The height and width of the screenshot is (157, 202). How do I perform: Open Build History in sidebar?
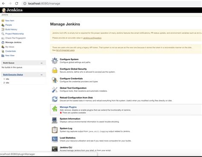(11, 29)
